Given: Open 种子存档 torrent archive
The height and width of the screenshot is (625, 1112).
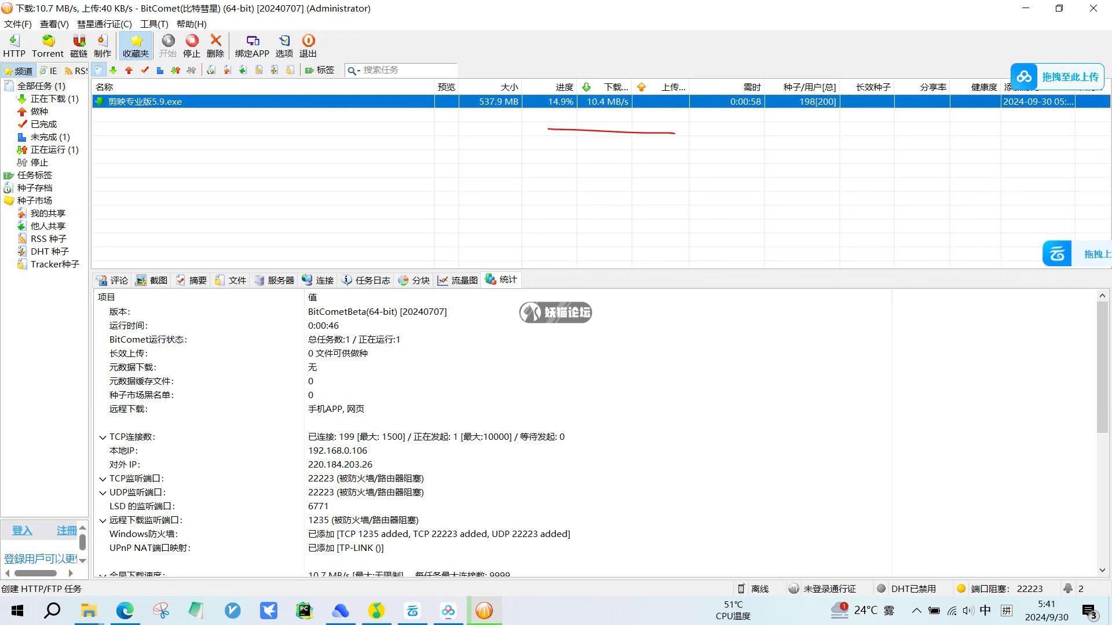Looking at the screenshot, I should pyautogui.click(x=34, y=188).
